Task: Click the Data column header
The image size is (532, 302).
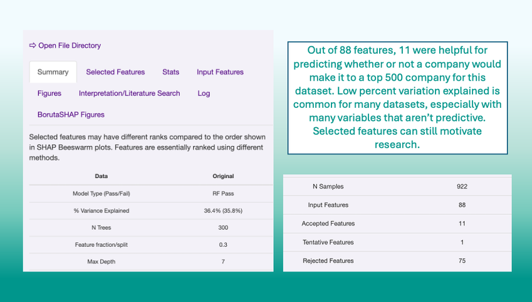Action: coord(101,176)
